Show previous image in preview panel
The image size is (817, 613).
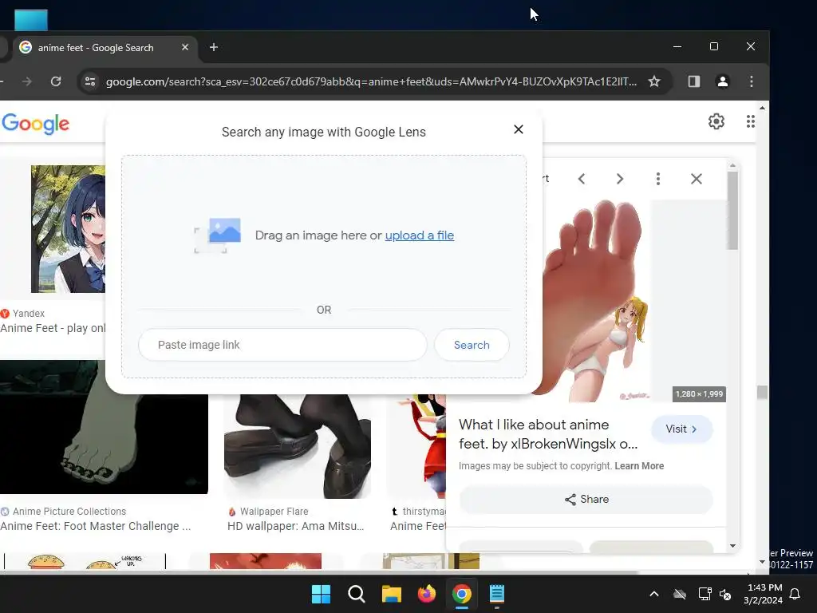[x=582, y=179]
